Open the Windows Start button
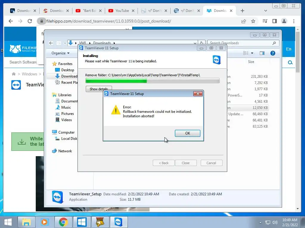Image resolution: width=305 pixels, height=228 pixels. [8, 222]
